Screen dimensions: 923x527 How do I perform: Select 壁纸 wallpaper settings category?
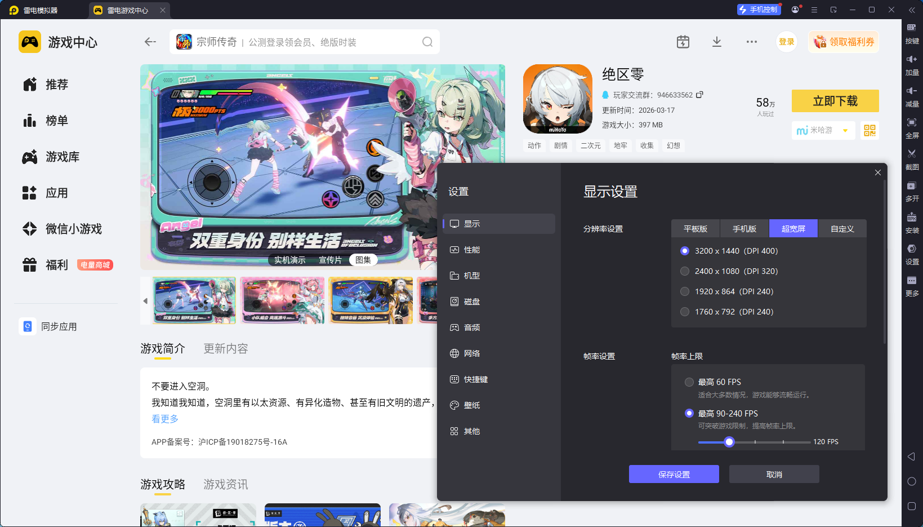click(x=499, y=405)
